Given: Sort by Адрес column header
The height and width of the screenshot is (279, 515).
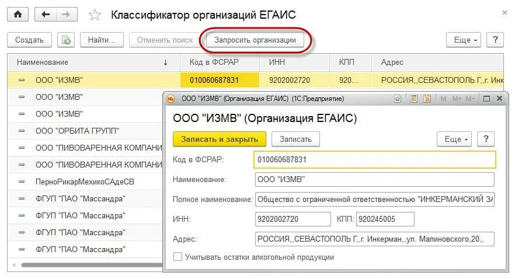Looking at the screenshot, I should (437, 62).
